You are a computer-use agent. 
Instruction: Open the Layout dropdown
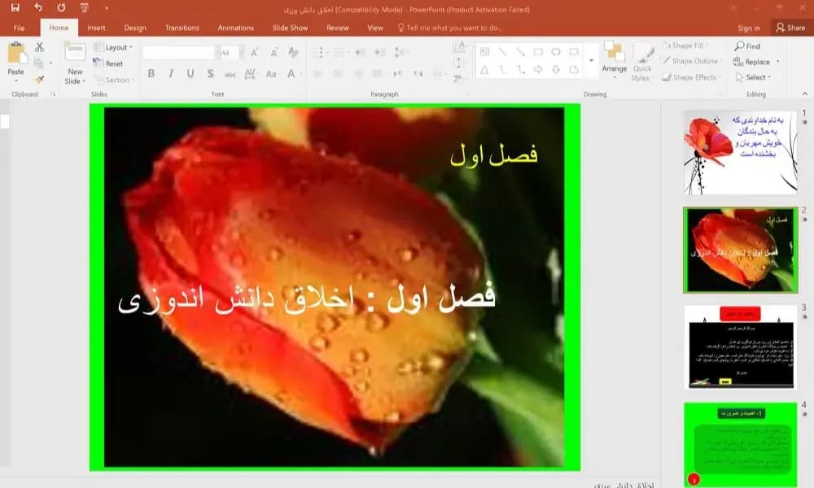click(113, 47)
